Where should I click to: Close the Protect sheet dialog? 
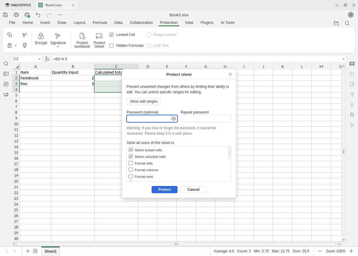230,74
